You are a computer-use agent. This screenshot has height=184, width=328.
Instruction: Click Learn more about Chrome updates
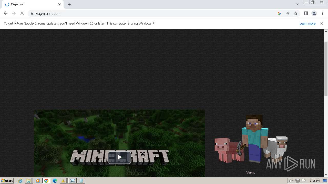point(307,23)
